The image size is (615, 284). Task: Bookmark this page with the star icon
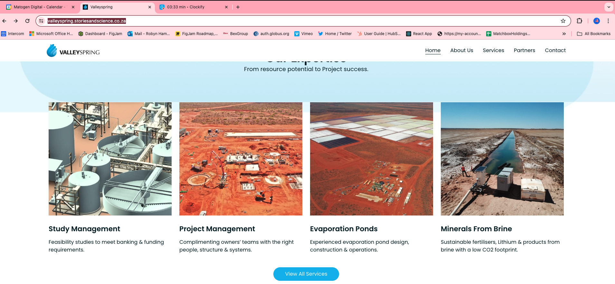click(x=563, y=21)
